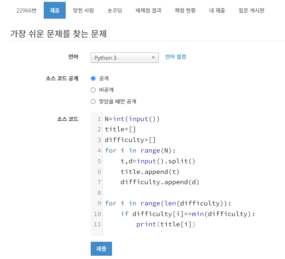Viewport: 285px width, 259px height.
Task: Click the blue 제출 submit button below code
Action: tap(101, 249)
